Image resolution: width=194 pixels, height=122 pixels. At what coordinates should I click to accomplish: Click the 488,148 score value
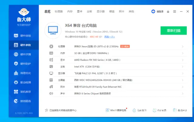pos(94,37)
